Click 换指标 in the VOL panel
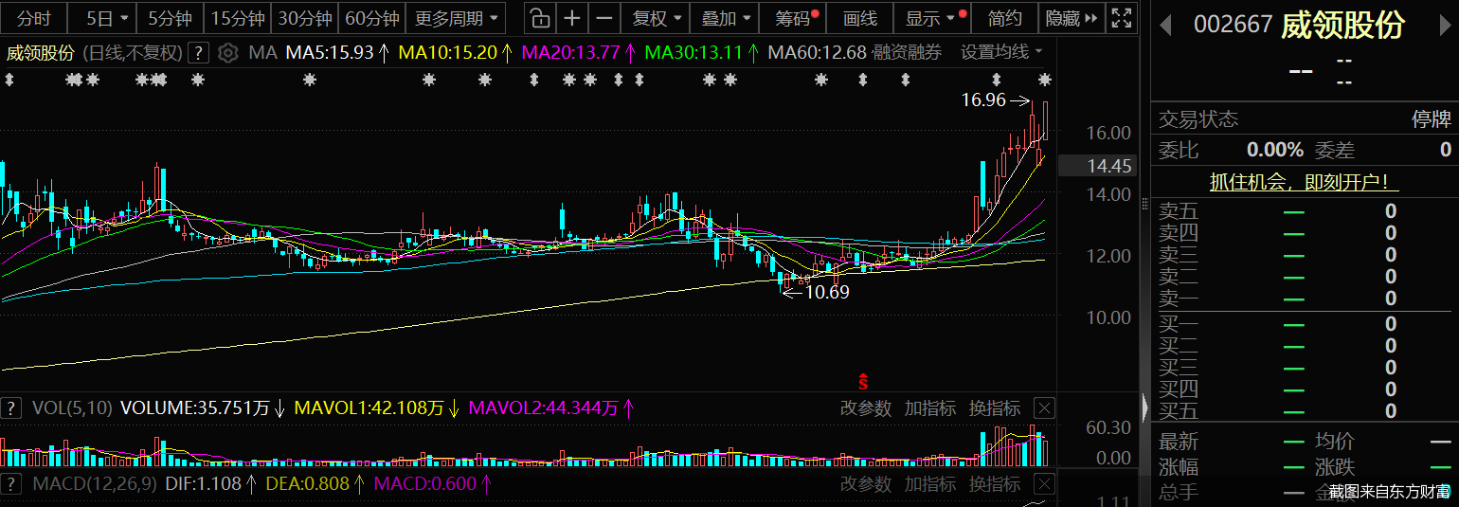1459x507 pixels. tap(994, 408)
